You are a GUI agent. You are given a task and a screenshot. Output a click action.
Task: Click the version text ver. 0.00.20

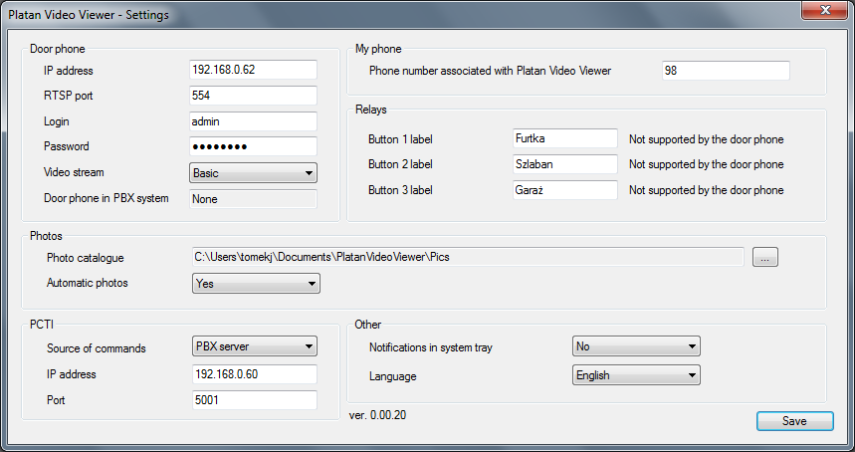pos(377,415)
